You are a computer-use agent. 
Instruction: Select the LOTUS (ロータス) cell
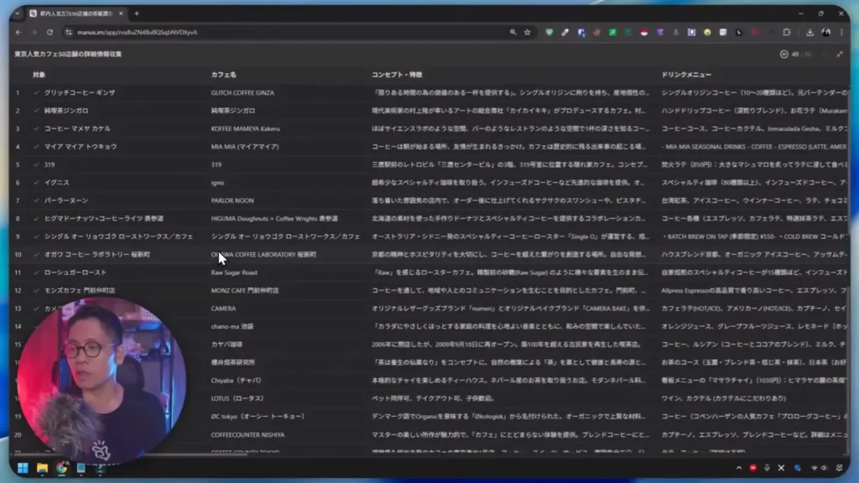(237, 398)
